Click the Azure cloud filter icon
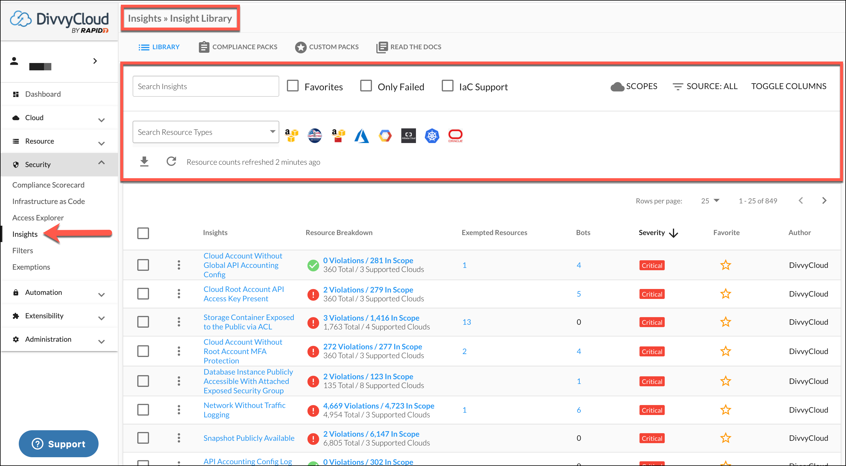Screen dimensions: 846x466 point(362,135)
